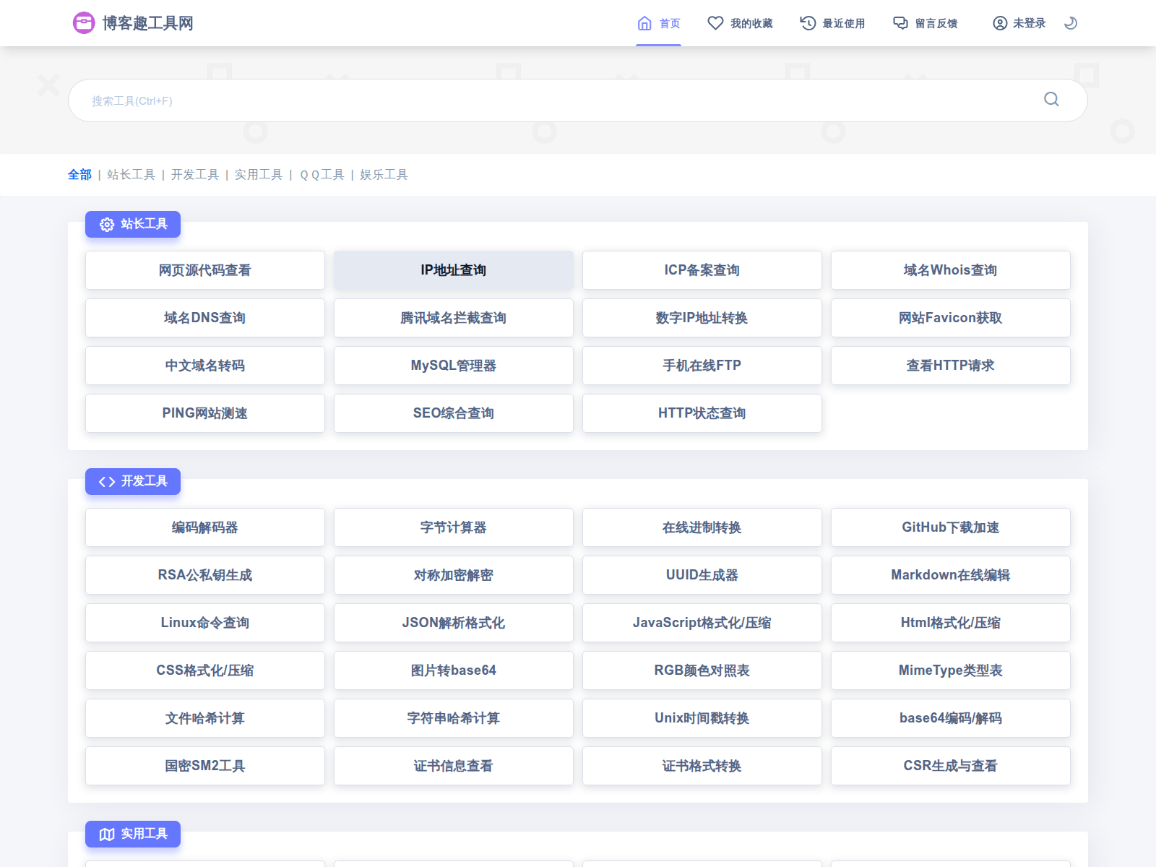Select the 娱乐工具 category filter
Viewport: 1156px width, 867px height.
[x=384, y=175]
